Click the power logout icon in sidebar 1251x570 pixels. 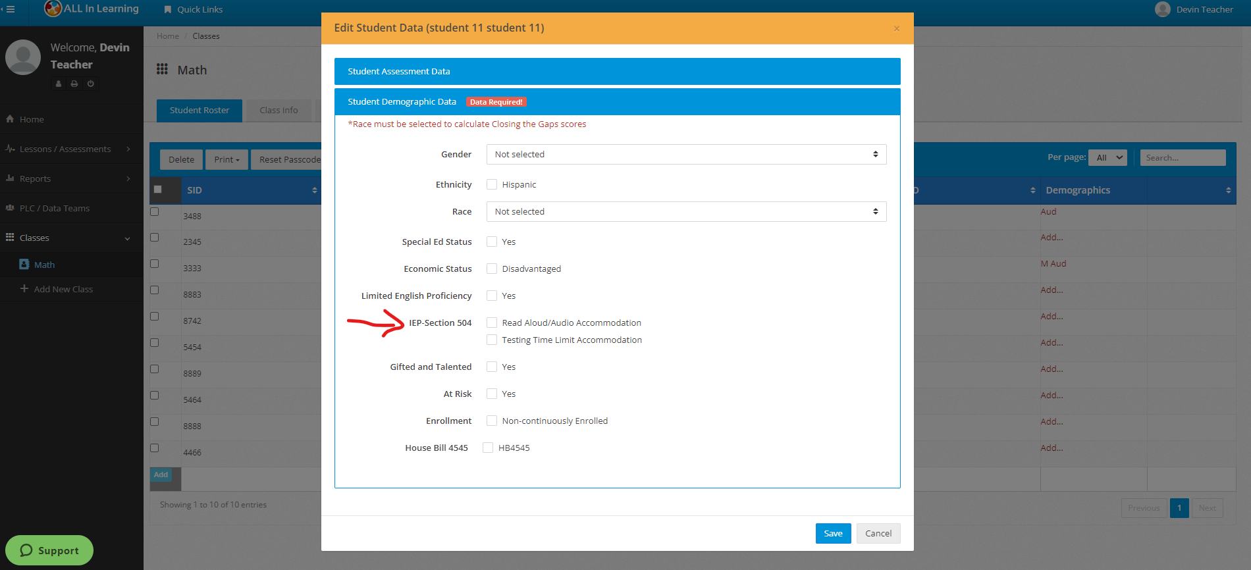click(91, 84)
